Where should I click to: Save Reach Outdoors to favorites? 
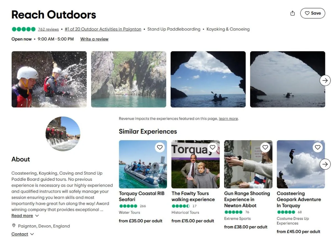click(x=312, y=13)
